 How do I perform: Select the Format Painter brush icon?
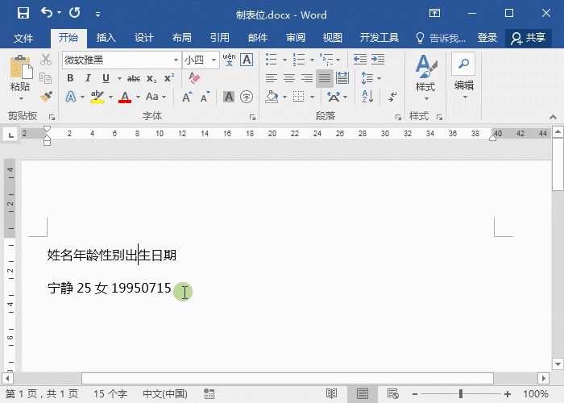46,97
